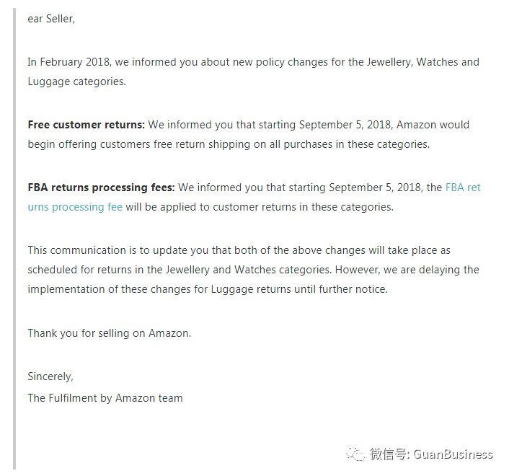Click the 'Free customer returns:' bold heading
Viewport: 509px width, 476px height.
click(86, 125)
